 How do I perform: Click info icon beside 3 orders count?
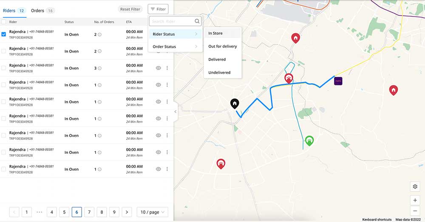click(x=100, y=68)
